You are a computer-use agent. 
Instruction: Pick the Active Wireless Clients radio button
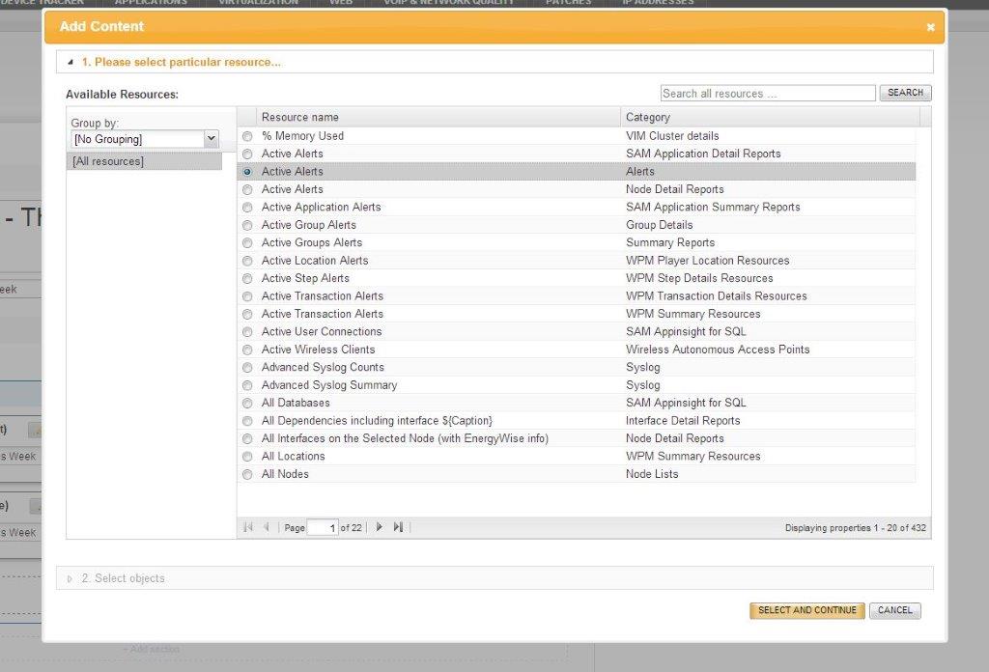(x=247, y=350)
